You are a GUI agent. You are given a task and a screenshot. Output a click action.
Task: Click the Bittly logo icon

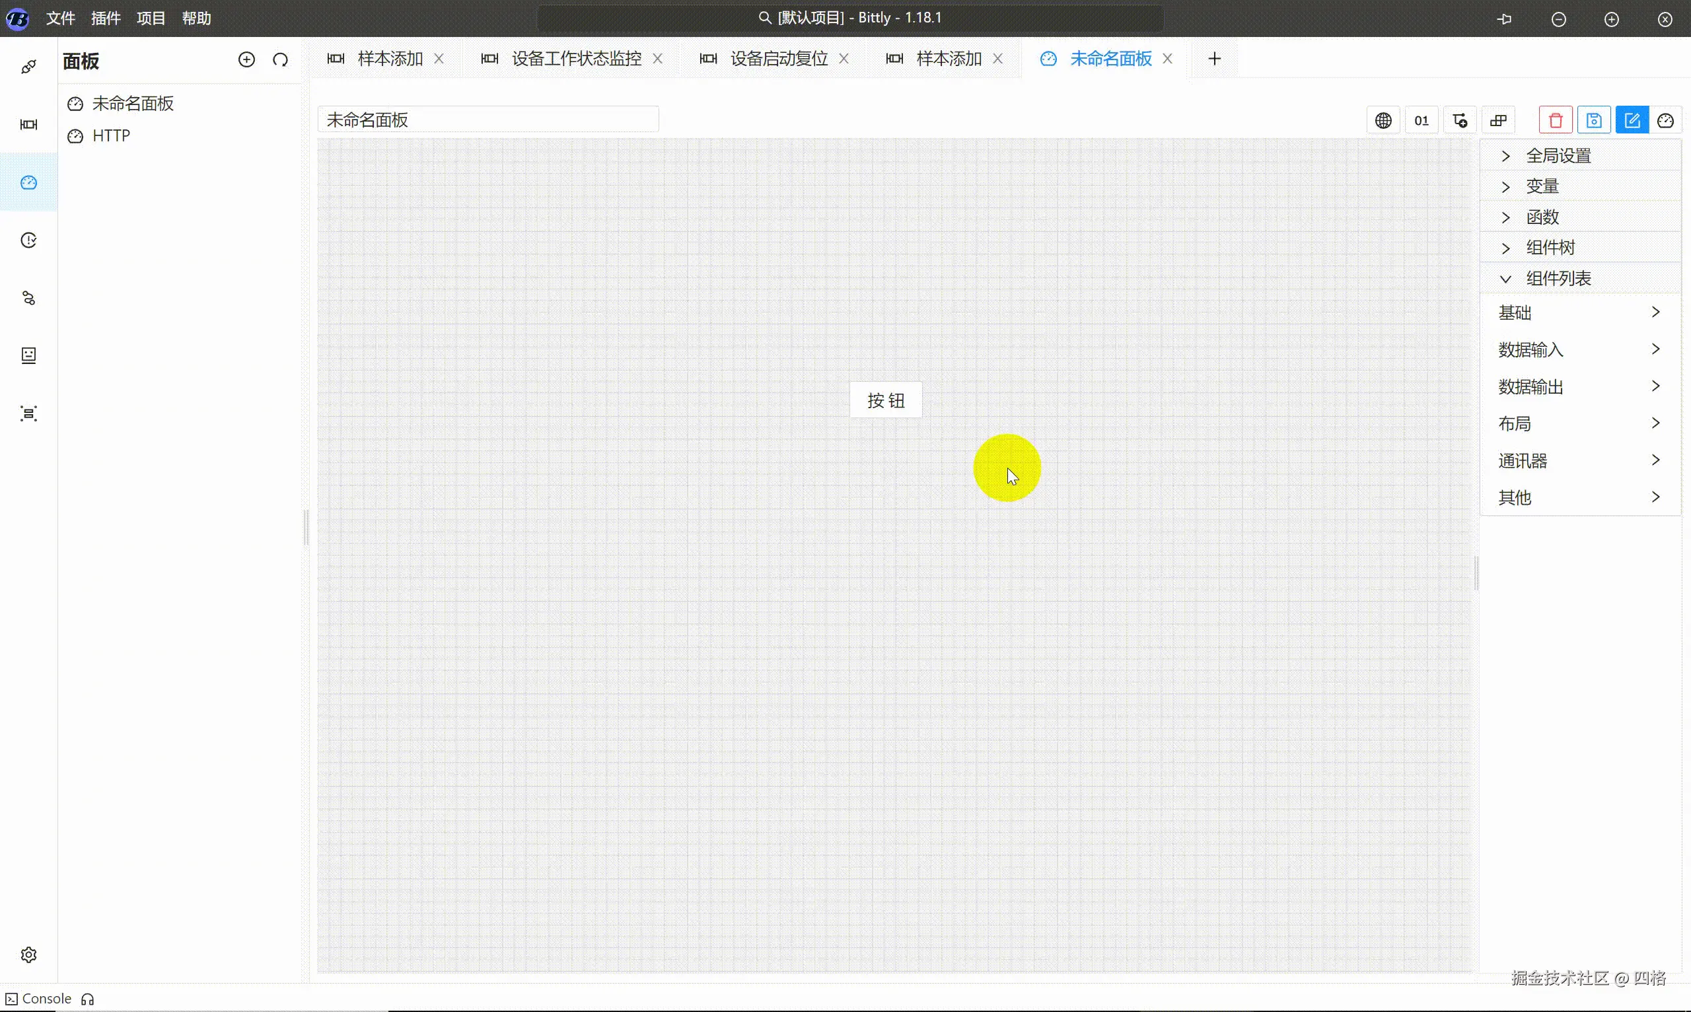(17, 18)
